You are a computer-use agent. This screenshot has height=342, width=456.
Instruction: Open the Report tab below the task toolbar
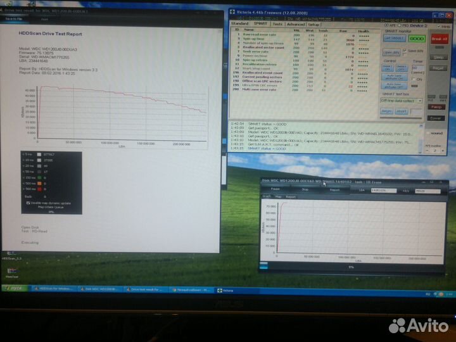[x=291, y=197]
